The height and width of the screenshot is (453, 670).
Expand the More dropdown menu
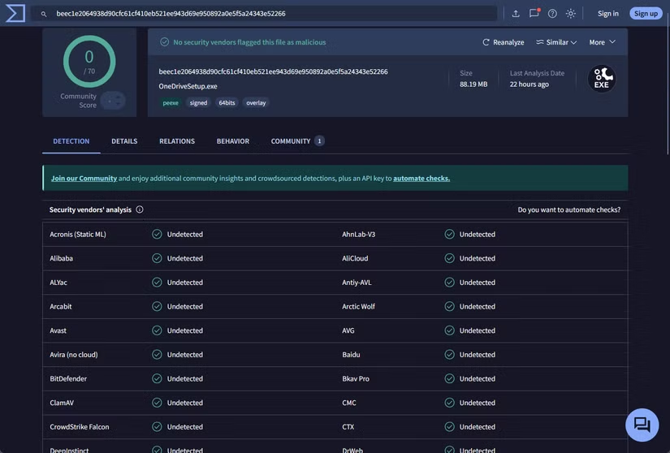click(602, 42)
